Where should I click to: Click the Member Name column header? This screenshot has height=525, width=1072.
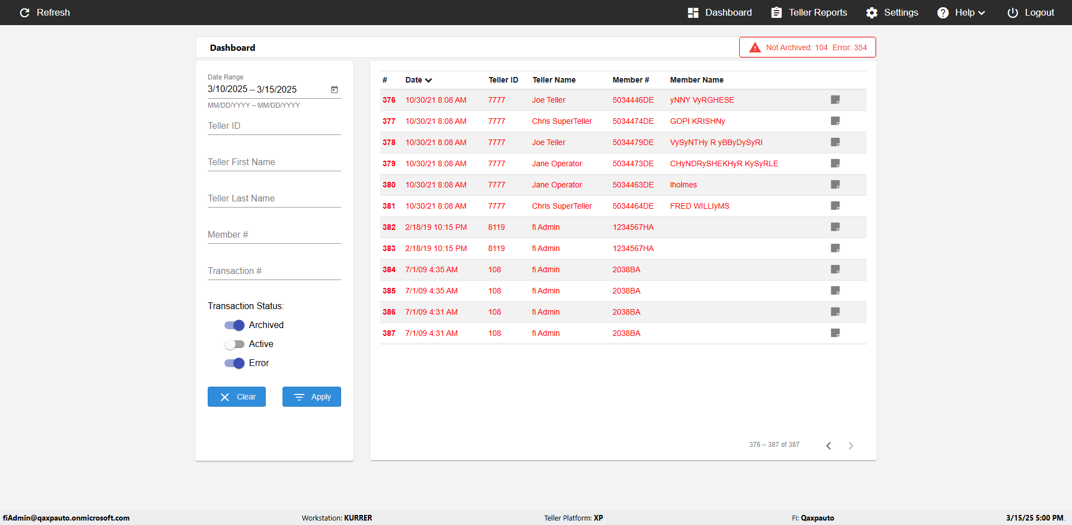(x=697, y=80)
